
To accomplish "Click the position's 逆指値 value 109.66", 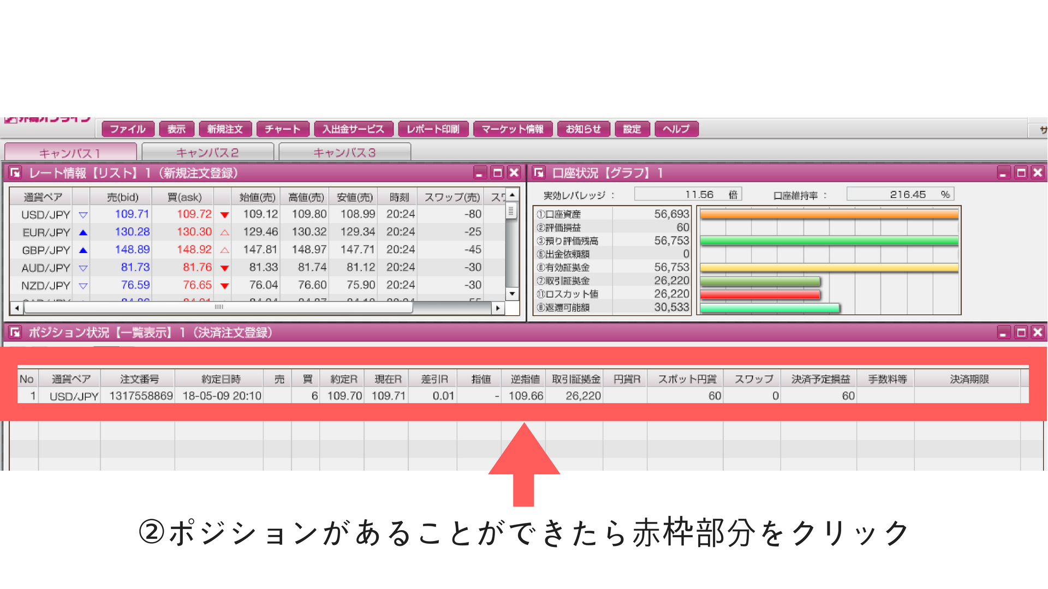I will coord(525,396).
